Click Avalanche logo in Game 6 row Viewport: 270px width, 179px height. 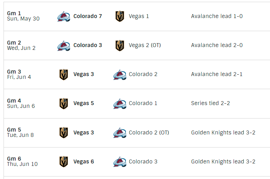pyautogui.click(x=120, y=162)
